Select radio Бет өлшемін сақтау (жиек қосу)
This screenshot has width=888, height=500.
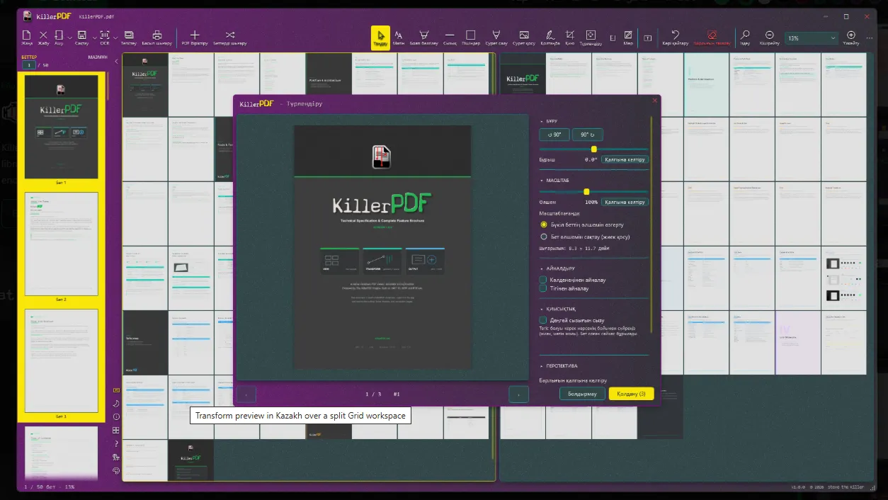(544, 237)
